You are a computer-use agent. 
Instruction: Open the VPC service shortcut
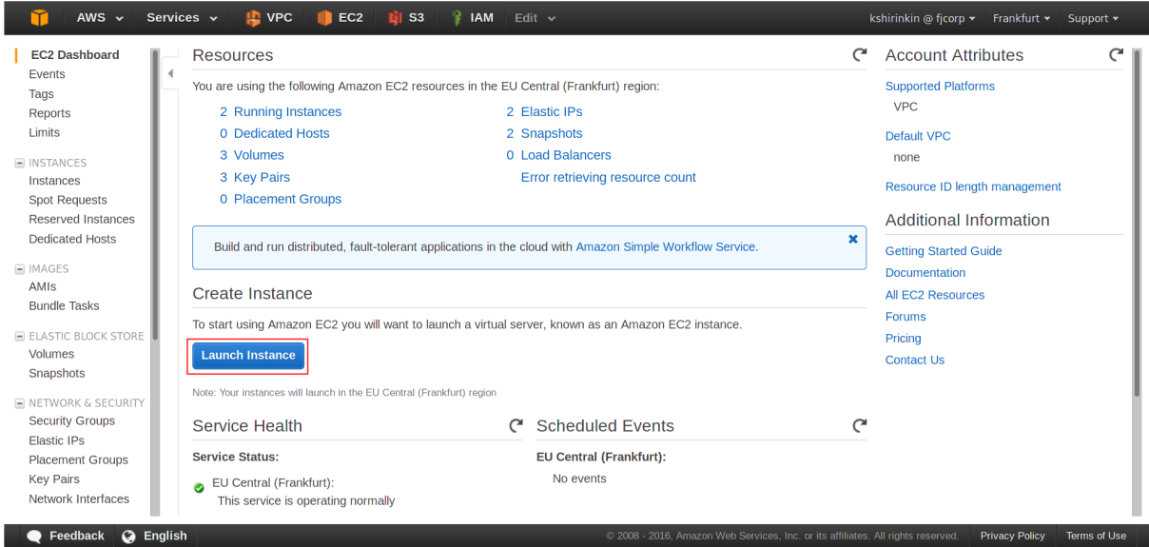(268, 18)
